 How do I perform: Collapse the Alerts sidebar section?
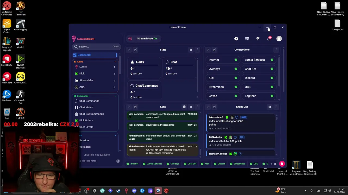115,62
